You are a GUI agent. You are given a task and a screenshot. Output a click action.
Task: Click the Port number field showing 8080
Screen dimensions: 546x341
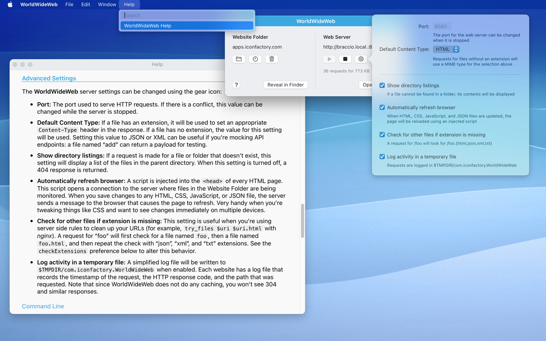(442, 26)
